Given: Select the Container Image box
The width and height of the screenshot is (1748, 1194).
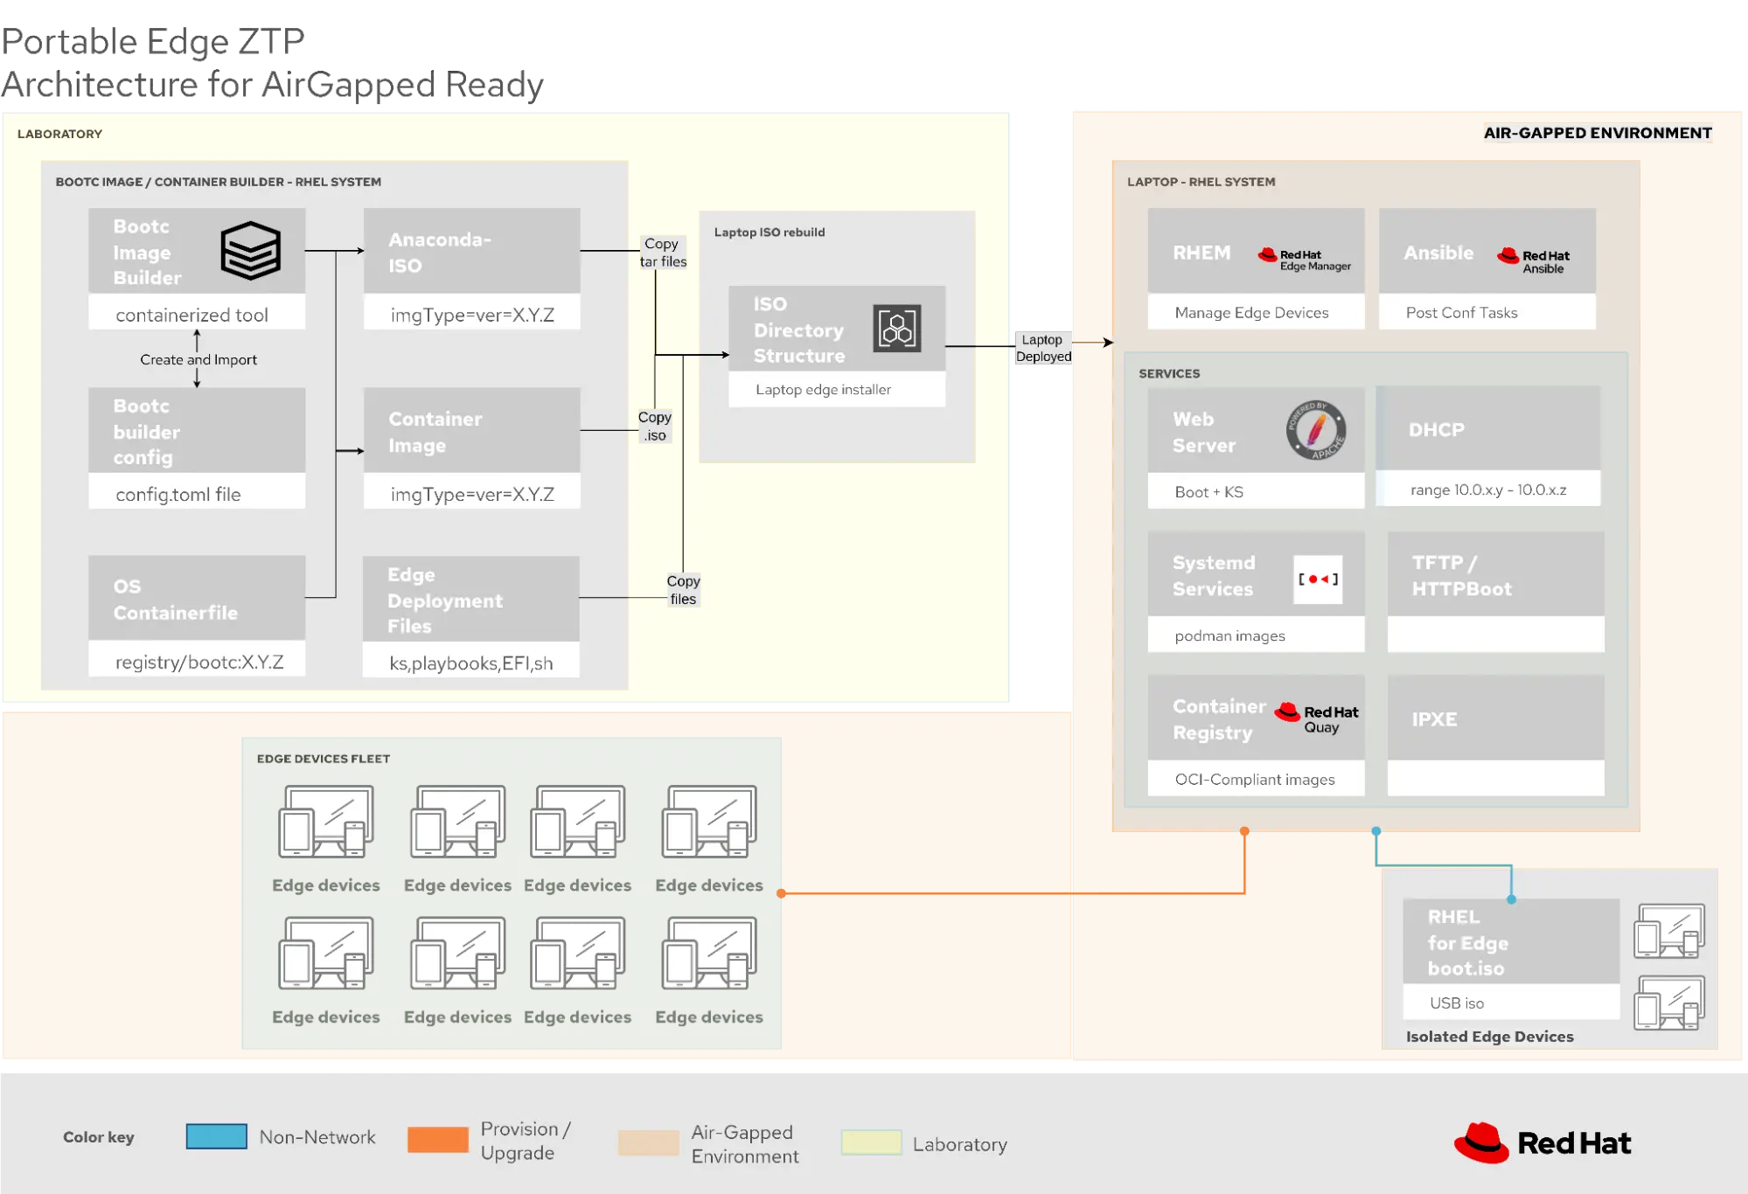Looking at the screenshot, I should tap(472, 448).
